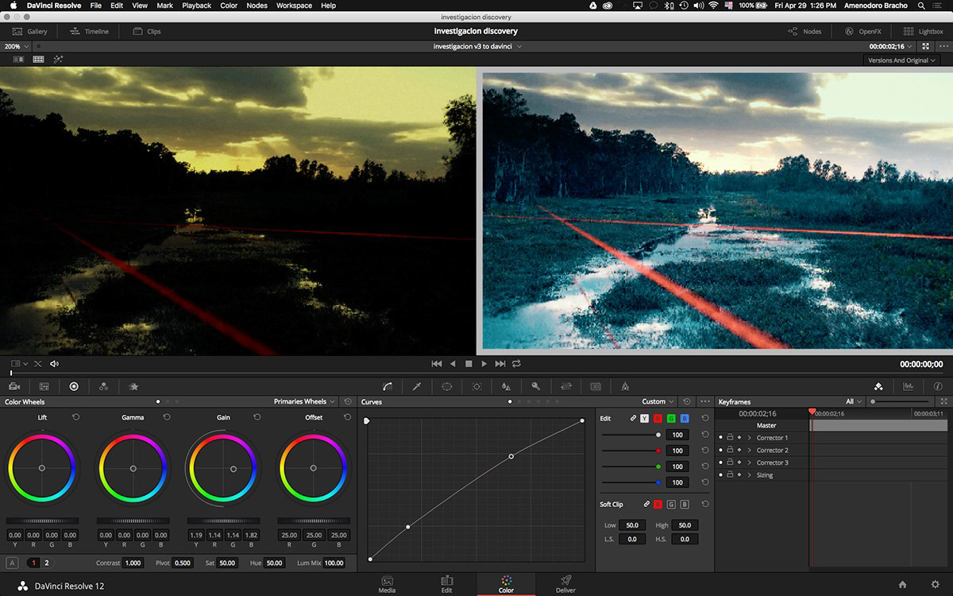This screenshot has width=953, height=596.
Task: Reset the Lift color wheel
Action: [x=76, y=416]
